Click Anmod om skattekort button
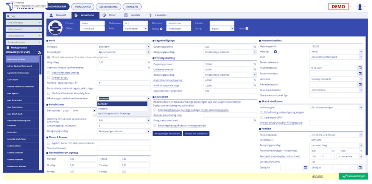The image size is (372, 184). tap(196, 134)
